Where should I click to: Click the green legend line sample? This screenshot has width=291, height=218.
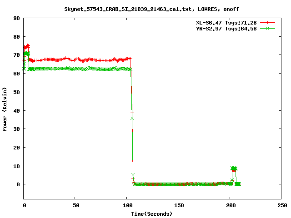(267, 28)
